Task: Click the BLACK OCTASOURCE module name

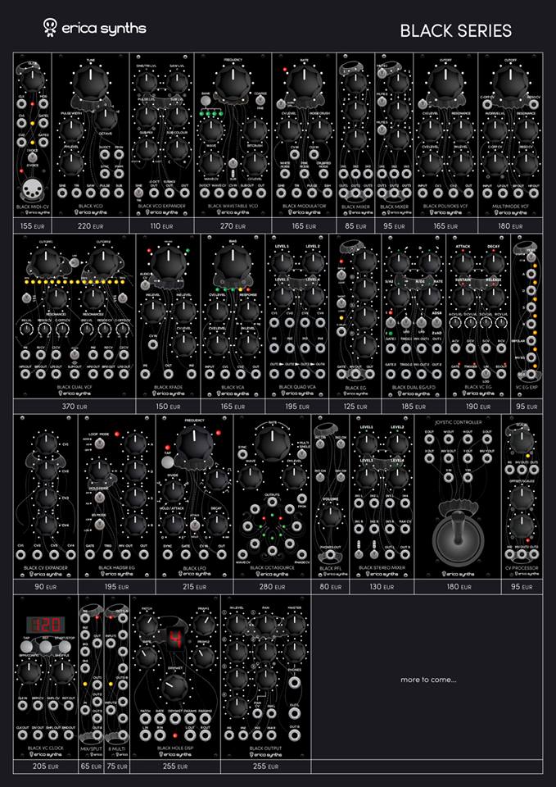Action: coord(272,567)
